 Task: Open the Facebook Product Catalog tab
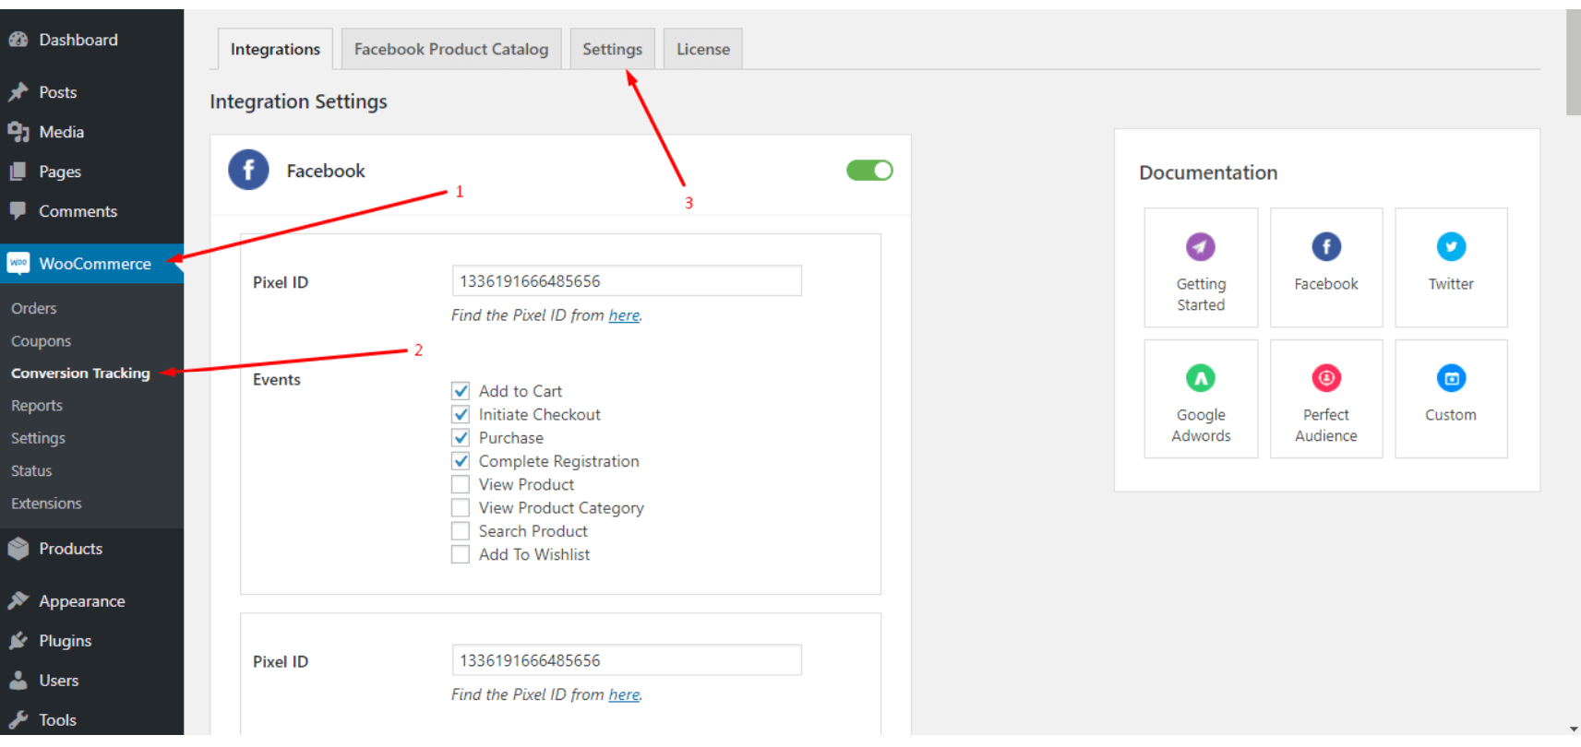pyautogui.click(x=451, y=49)
